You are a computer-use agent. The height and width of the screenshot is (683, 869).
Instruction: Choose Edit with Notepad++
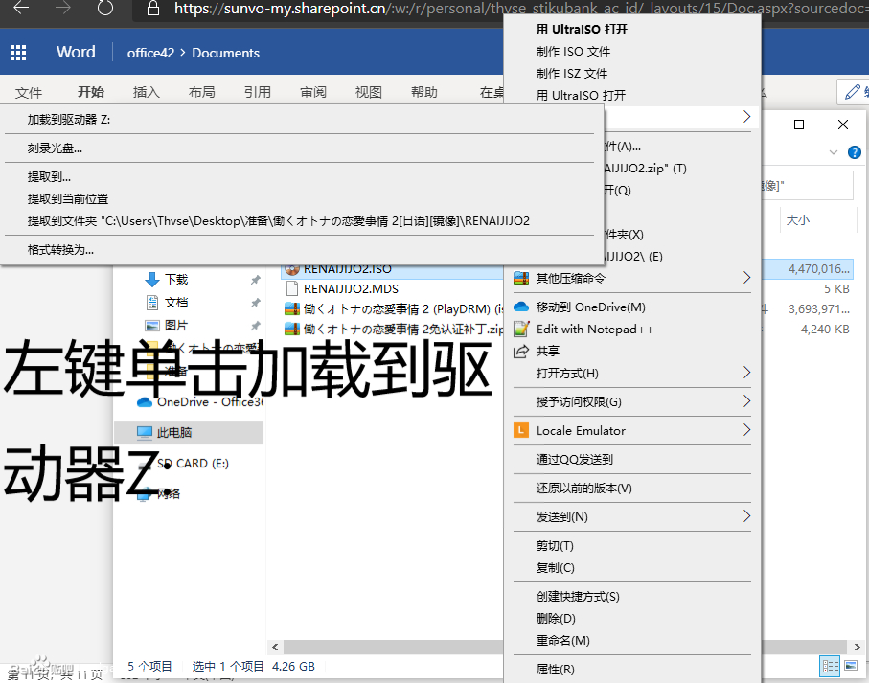point(631,329)
